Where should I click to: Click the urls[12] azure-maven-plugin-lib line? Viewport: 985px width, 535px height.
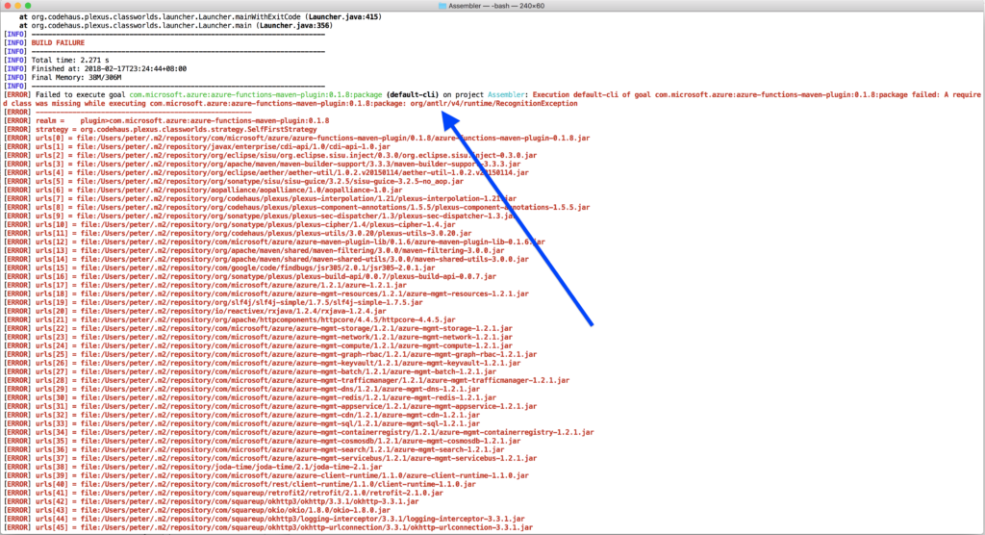pos(274,242)
